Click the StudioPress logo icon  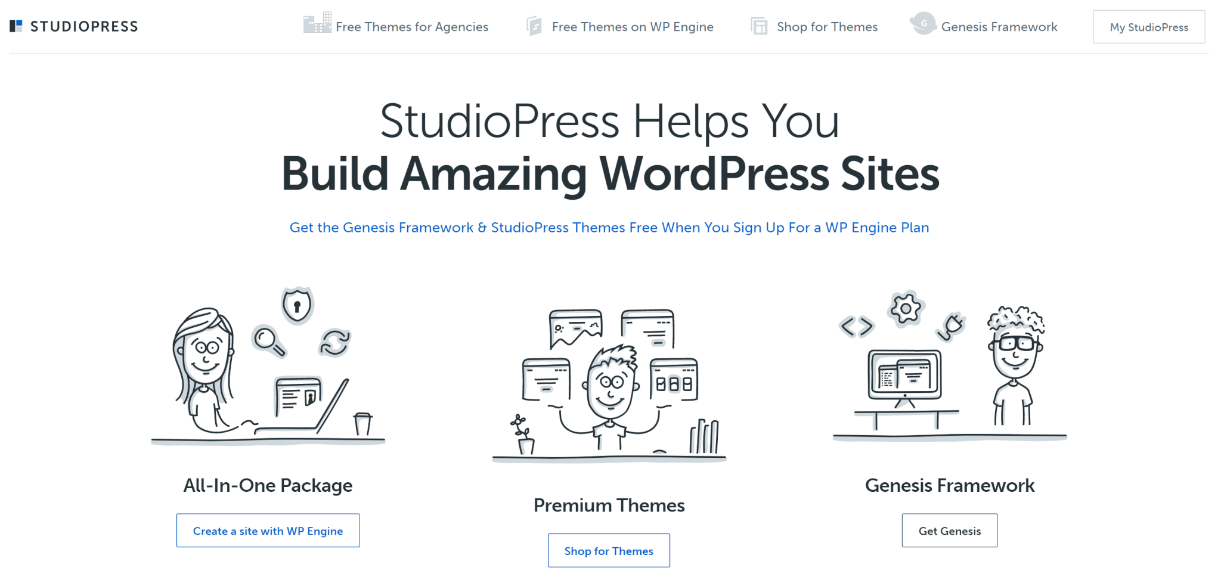[x=16, y=26]
